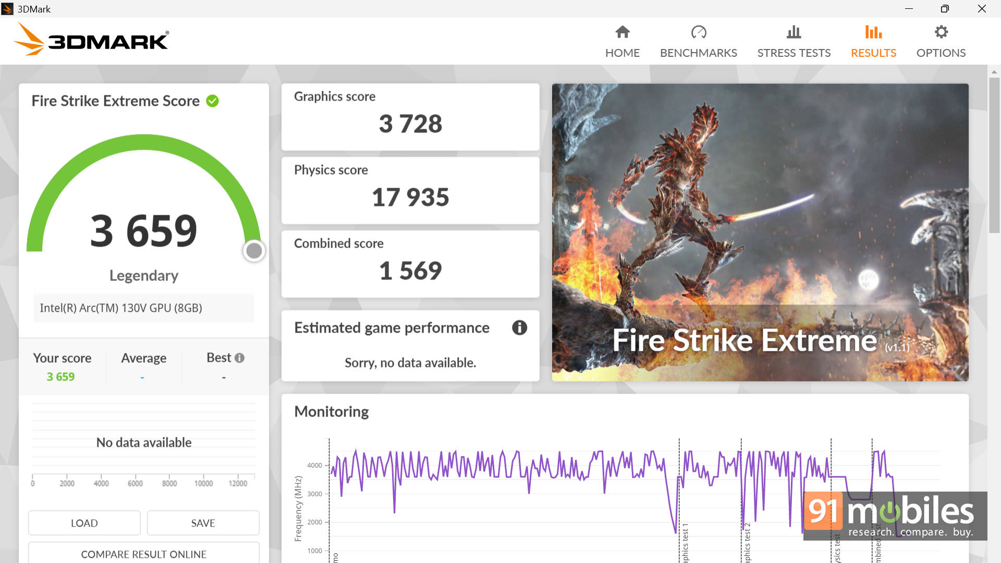Click the Graphics test 1 marker in Monitoring chart

685,542
